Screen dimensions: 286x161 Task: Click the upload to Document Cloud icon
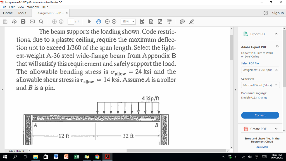(14, 21)
